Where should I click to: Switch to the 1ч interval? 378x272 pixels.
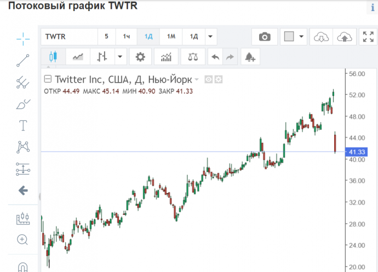point(127,37)
